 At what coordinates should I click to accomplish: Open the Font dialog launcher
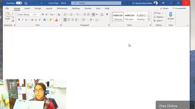(61, 25)
